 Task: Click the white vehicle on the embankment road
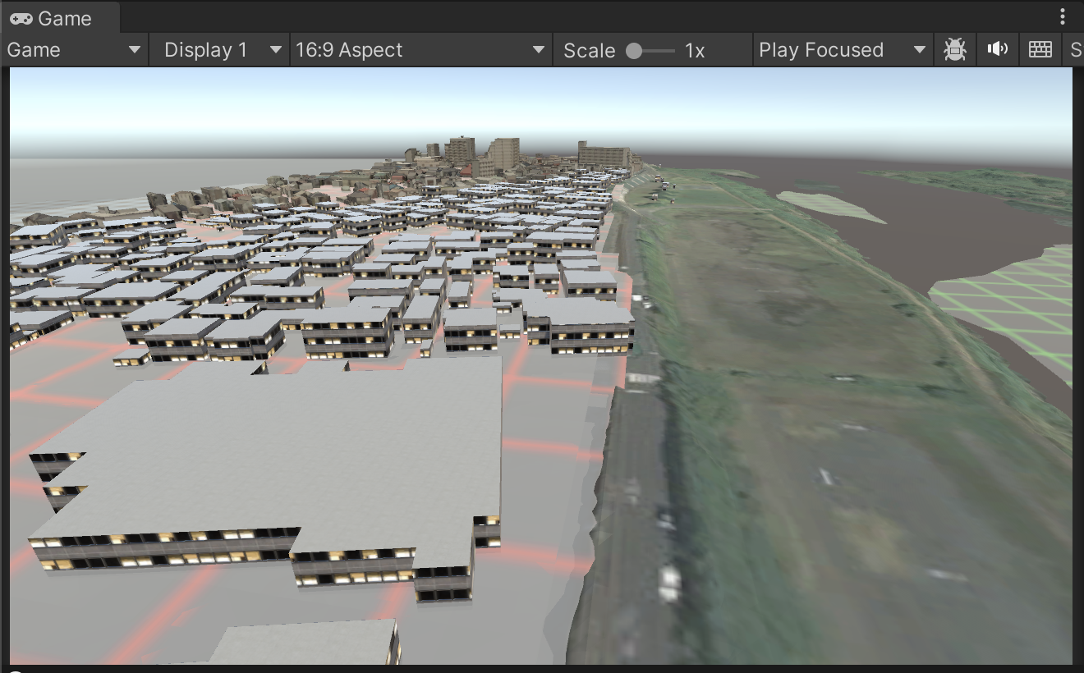(x=669, y=582)
